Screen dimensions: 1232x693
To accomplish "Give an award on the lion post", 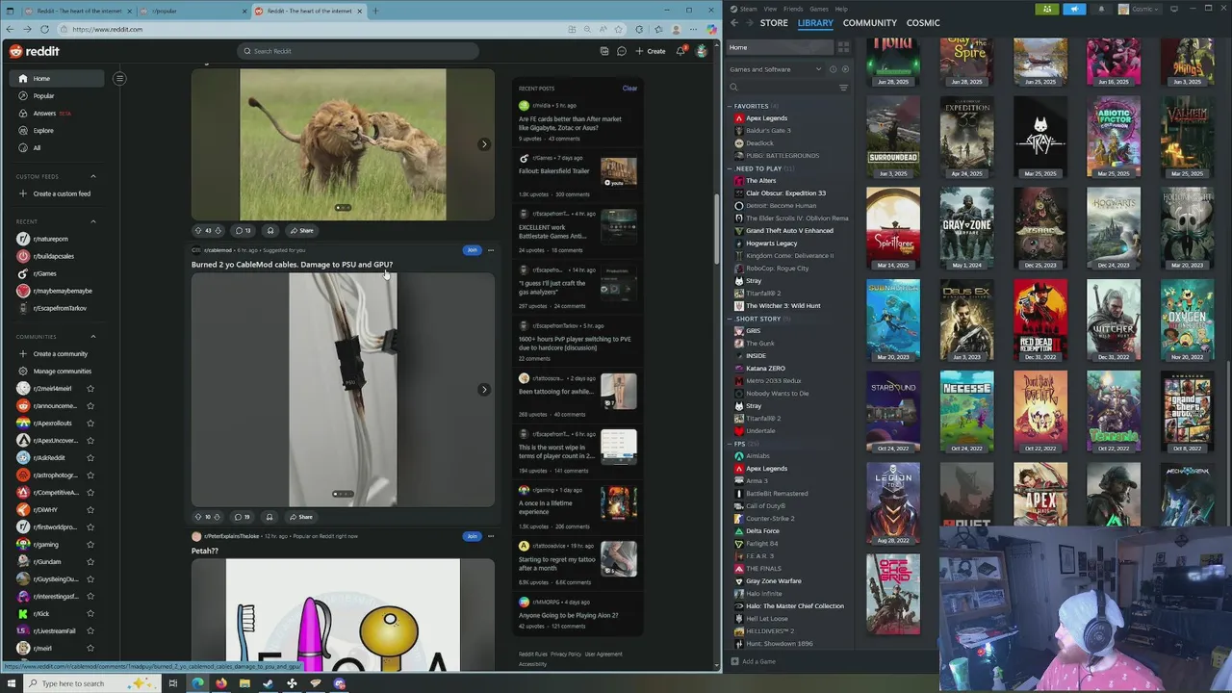I will 270,231.
